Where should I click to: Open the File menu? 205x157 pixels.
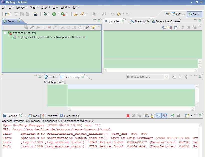pyautogui.click(x=4, y=7)
